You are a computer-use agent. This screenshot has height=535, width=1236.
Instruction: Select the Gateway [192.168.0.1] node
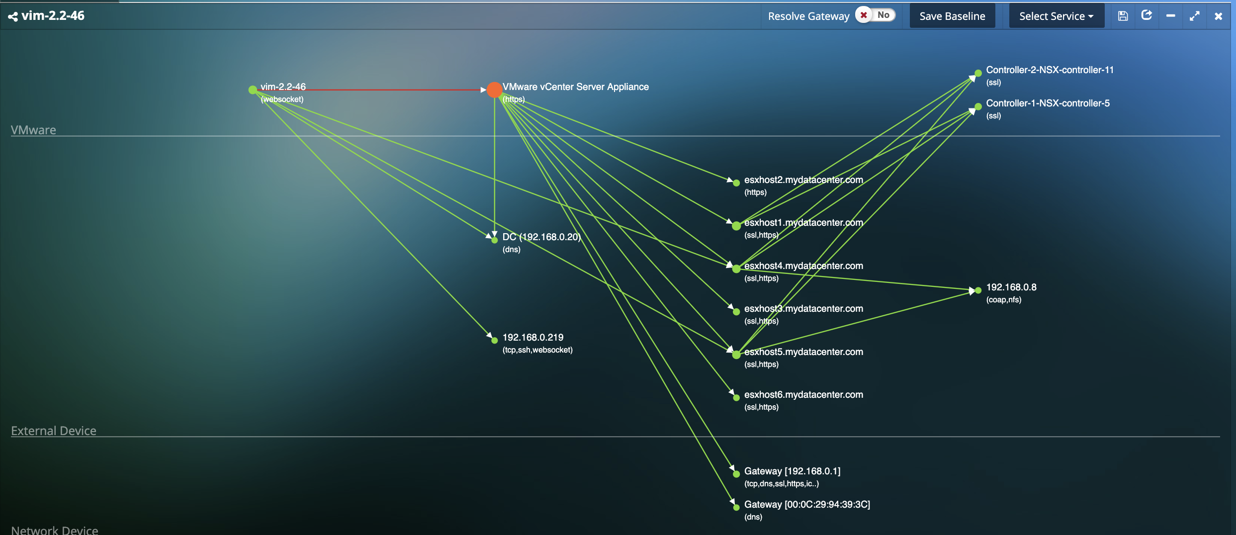point(735,474)
